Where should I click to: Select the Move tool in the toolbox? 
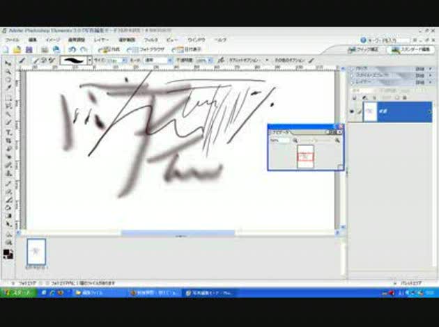point(8,63)
